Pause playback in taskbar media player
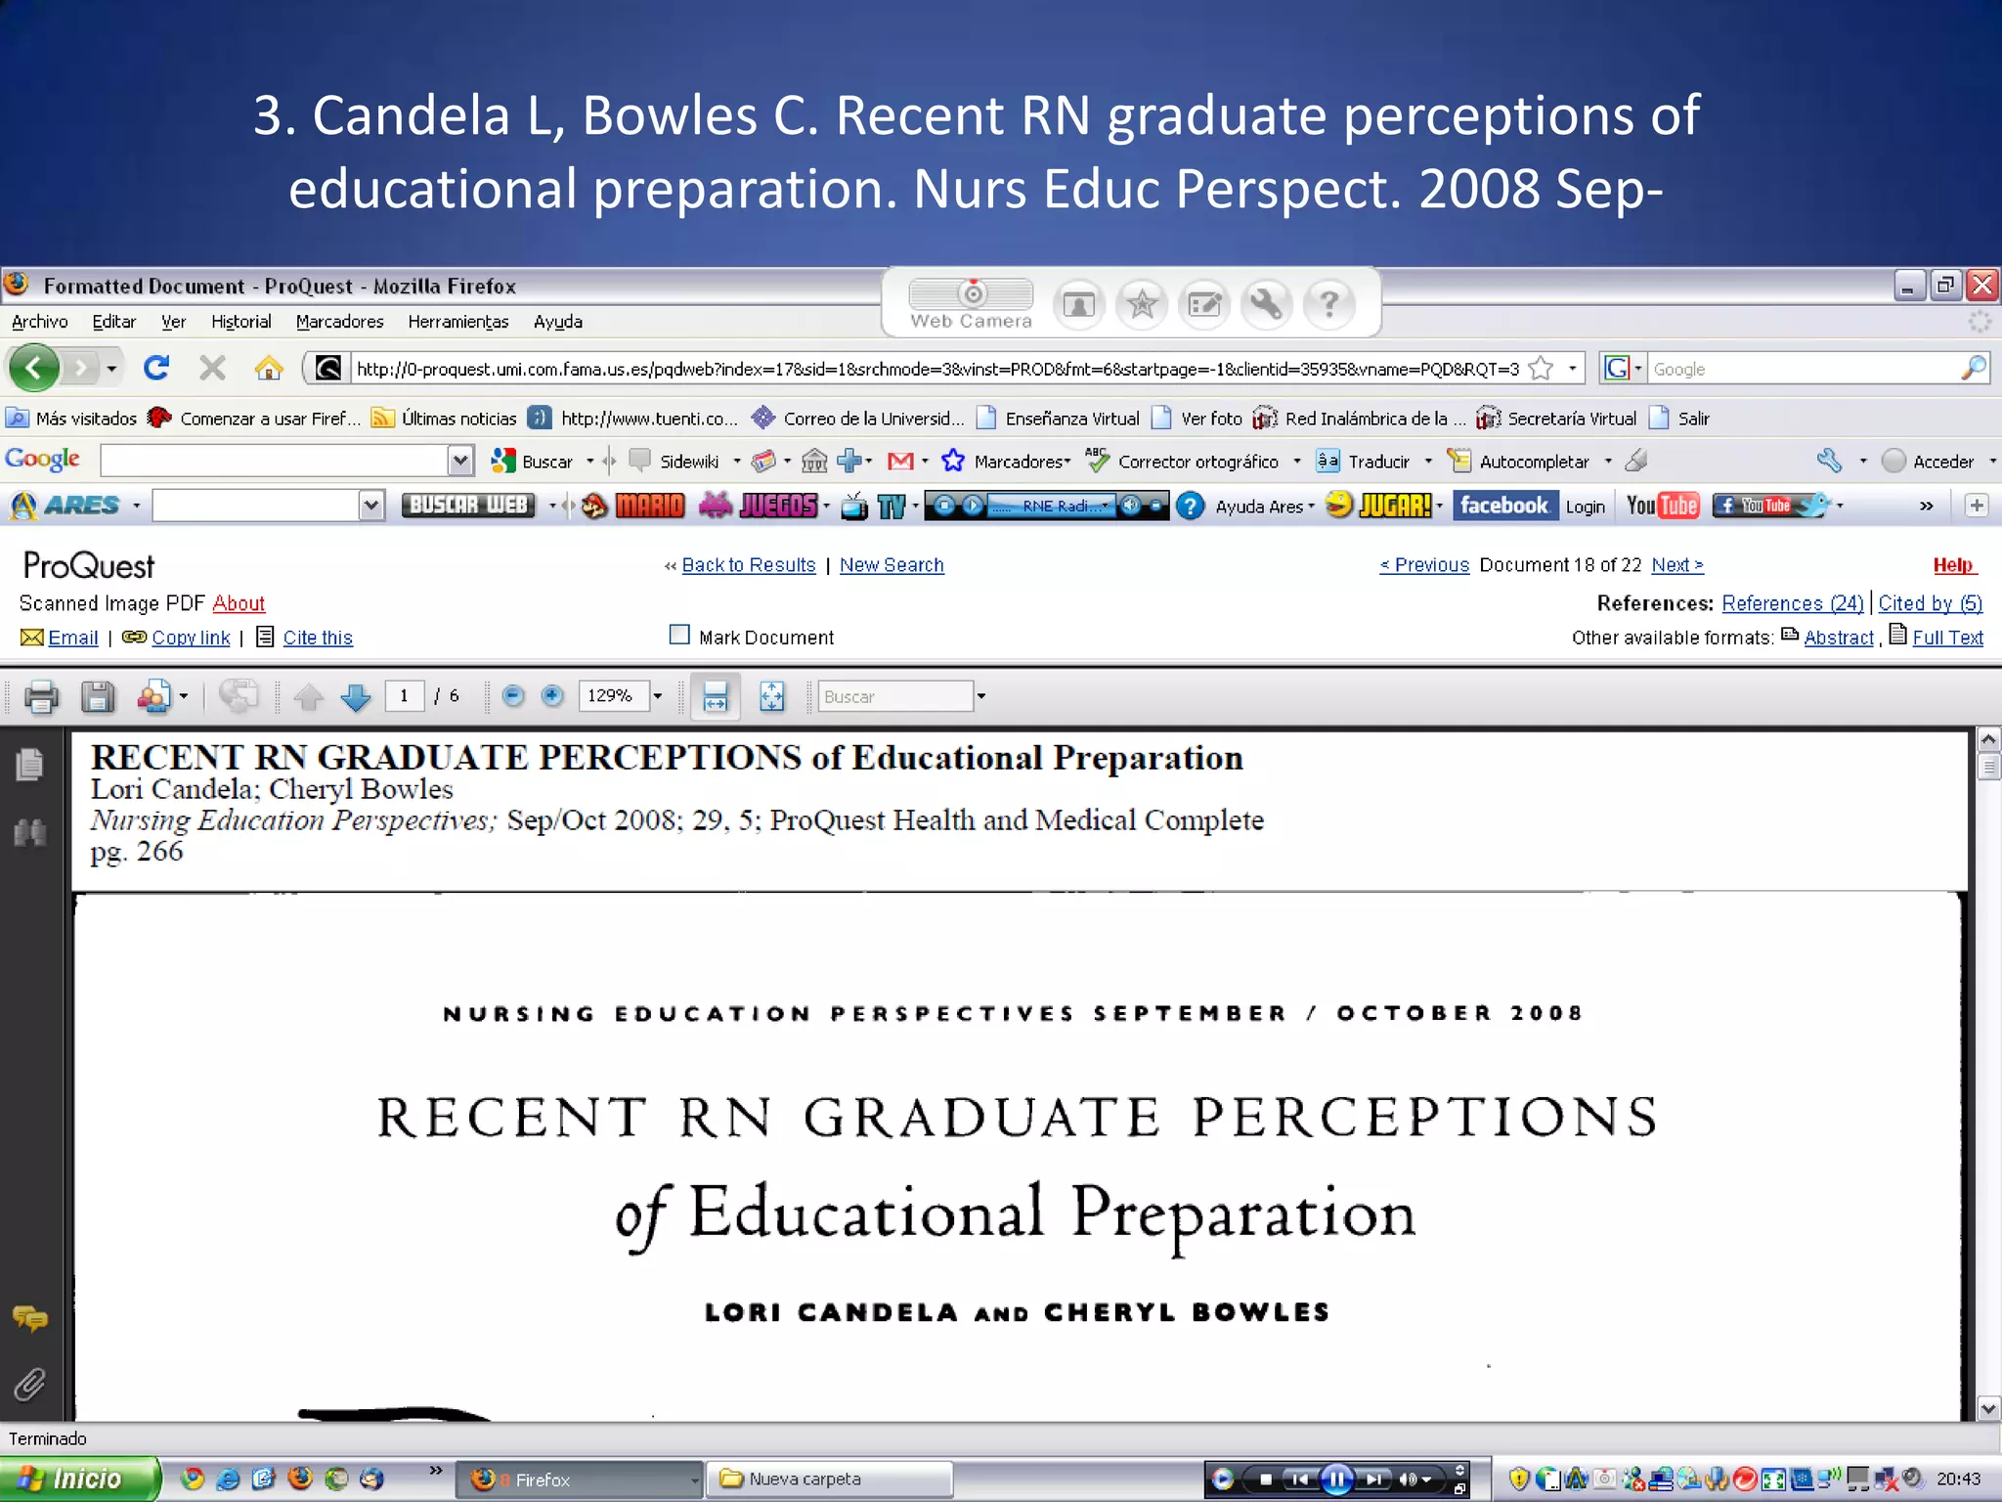The image size is (2002, 1502). tap(1336, 1480)
